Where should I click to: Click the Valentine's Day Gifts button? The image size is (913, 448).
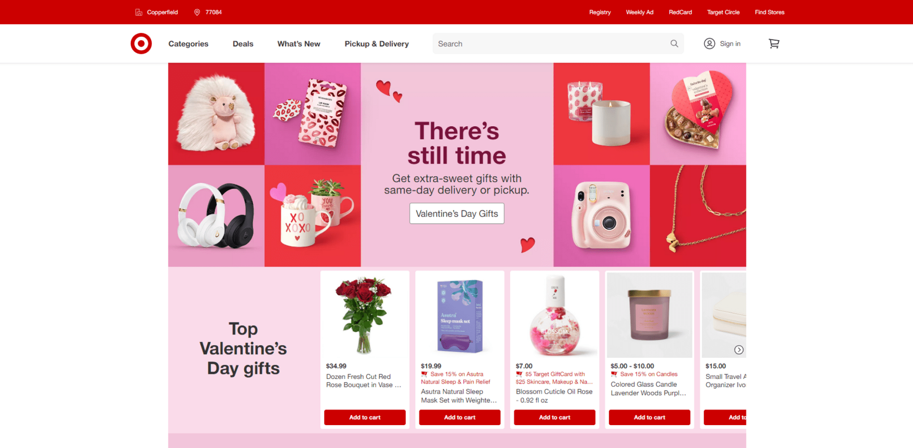point(456,214)
